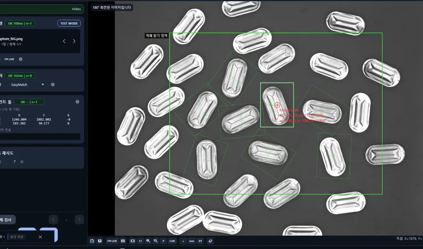Click the red MatchGrab target crosshair

(277, 105)
